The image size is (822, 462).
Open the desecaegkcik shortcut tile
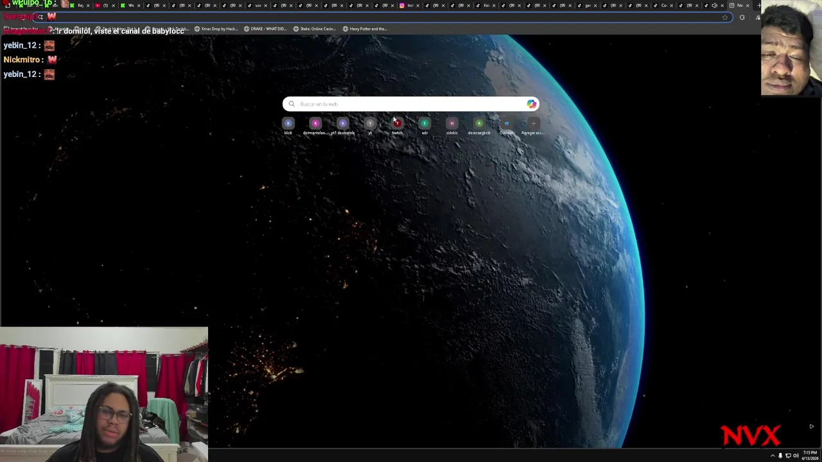point(479,126)
